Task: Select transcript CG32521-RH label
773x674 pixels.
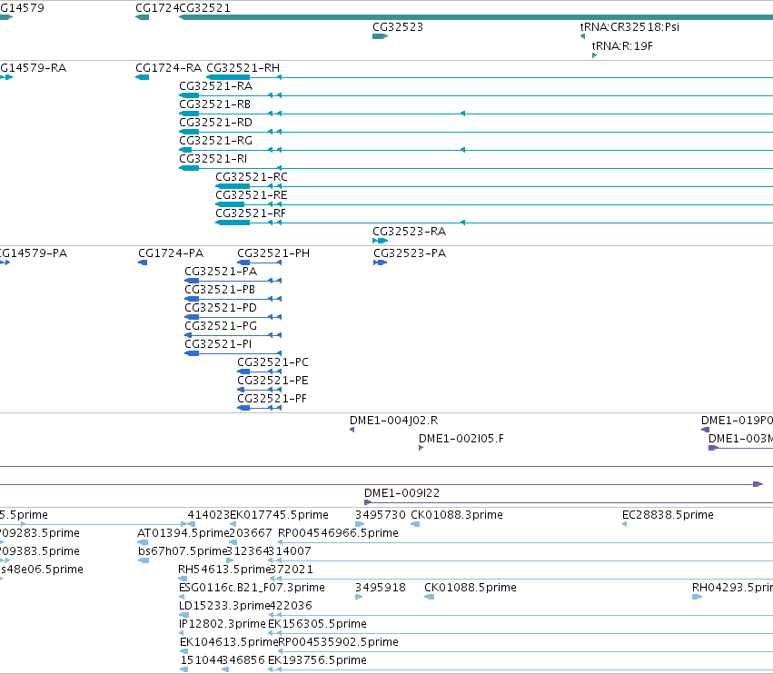Action: click(243, 67)
